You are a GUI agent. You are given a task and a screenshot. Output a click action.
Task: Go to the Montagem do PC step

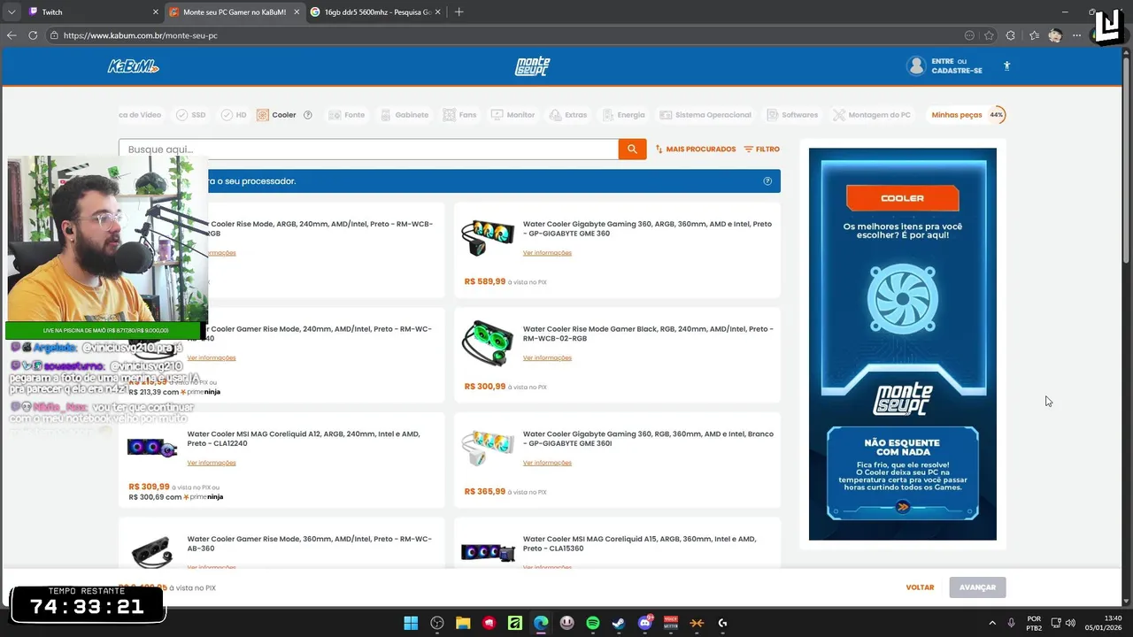[x=872, y=115]
